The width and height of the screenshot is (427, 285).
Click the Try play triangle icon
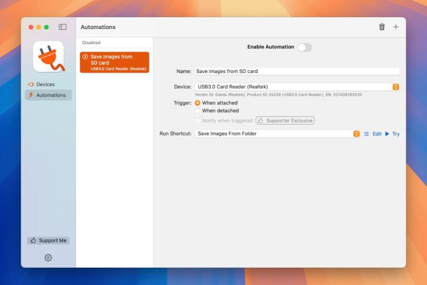387,134
